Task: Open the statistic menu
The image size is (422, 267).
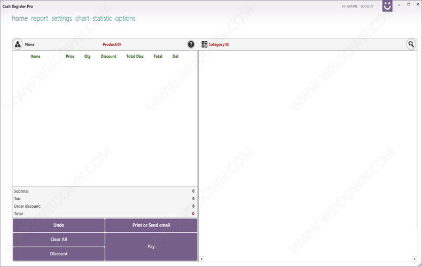Action: 102,18
